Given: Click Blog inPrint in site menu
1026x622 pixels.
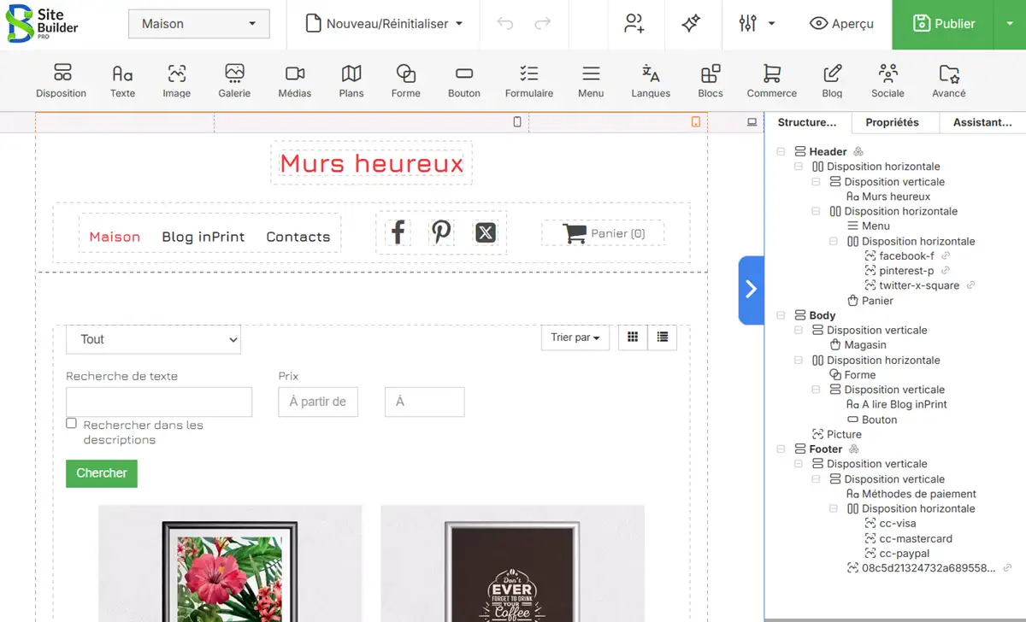Looking at the screenshot, I should pos(203,237).
